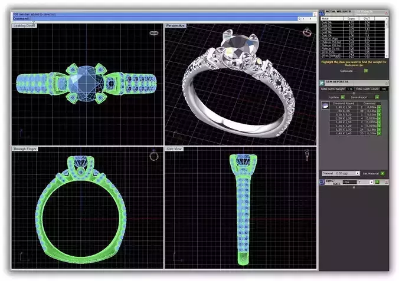Click the USA ring standard field
Screen dimensions: 399x281
tap(349, 182)
